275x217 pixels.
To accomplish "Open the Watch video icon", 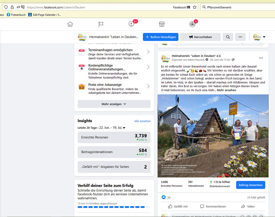I will [x=131, y=24].
